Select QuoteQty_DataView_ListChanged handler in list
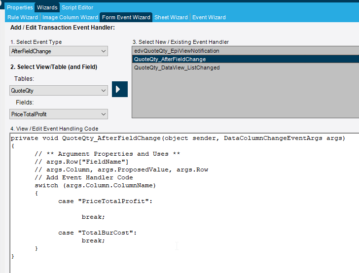 pyautogui.click(x=246, y=68)
